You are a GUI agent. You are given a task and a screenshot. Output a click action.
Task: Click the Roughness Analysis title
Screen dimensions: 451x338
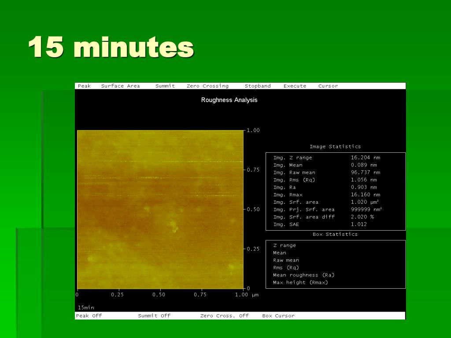pyautogui.click(x=229, y=100)
